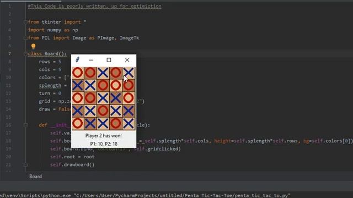The width and height of the screenshot is (353, 198).
Task: Click the X in board row 4, column 1
Action: coord(78,111)
